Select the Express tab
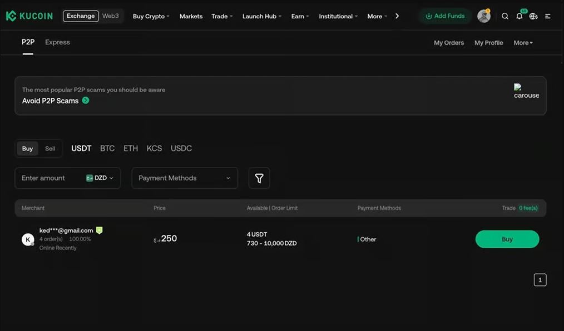564x331 pixels. (x=57, y=42)
